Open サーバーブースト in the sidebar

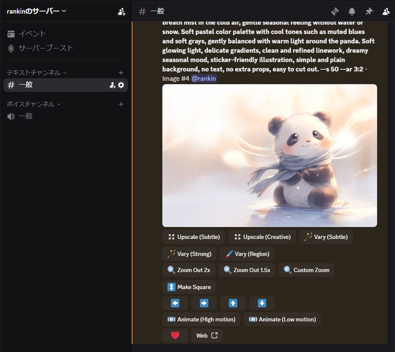46,48
